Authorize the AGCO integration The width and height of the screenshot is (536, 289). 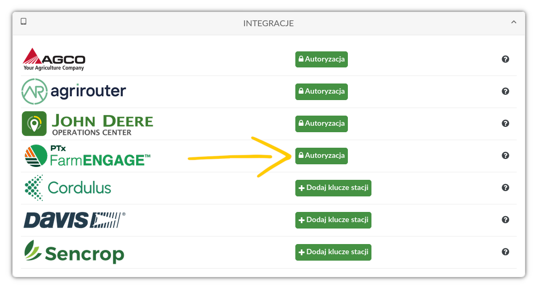(x=321, y=59)
